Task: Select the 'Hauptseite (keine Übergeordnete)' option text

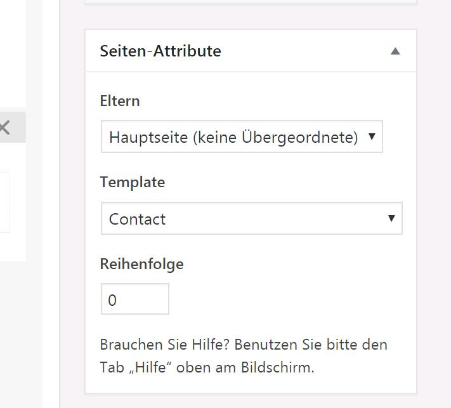Action: coord(233,137)
